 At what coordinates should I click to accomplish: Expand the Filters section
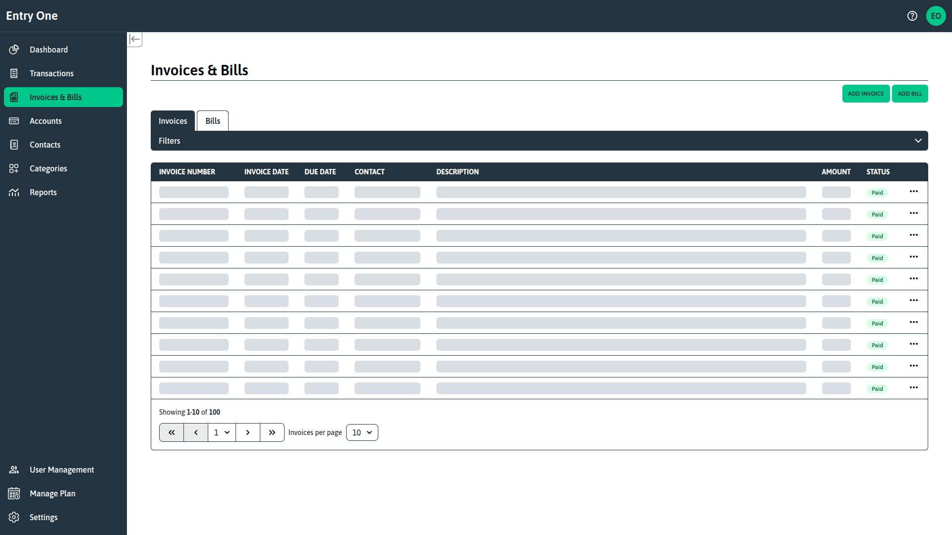(x=917, y=141)
